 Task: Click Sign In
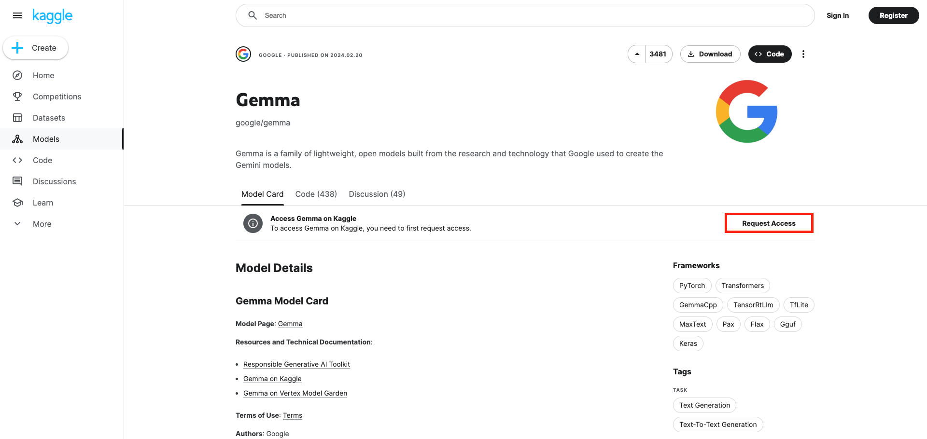pos(838,15)
